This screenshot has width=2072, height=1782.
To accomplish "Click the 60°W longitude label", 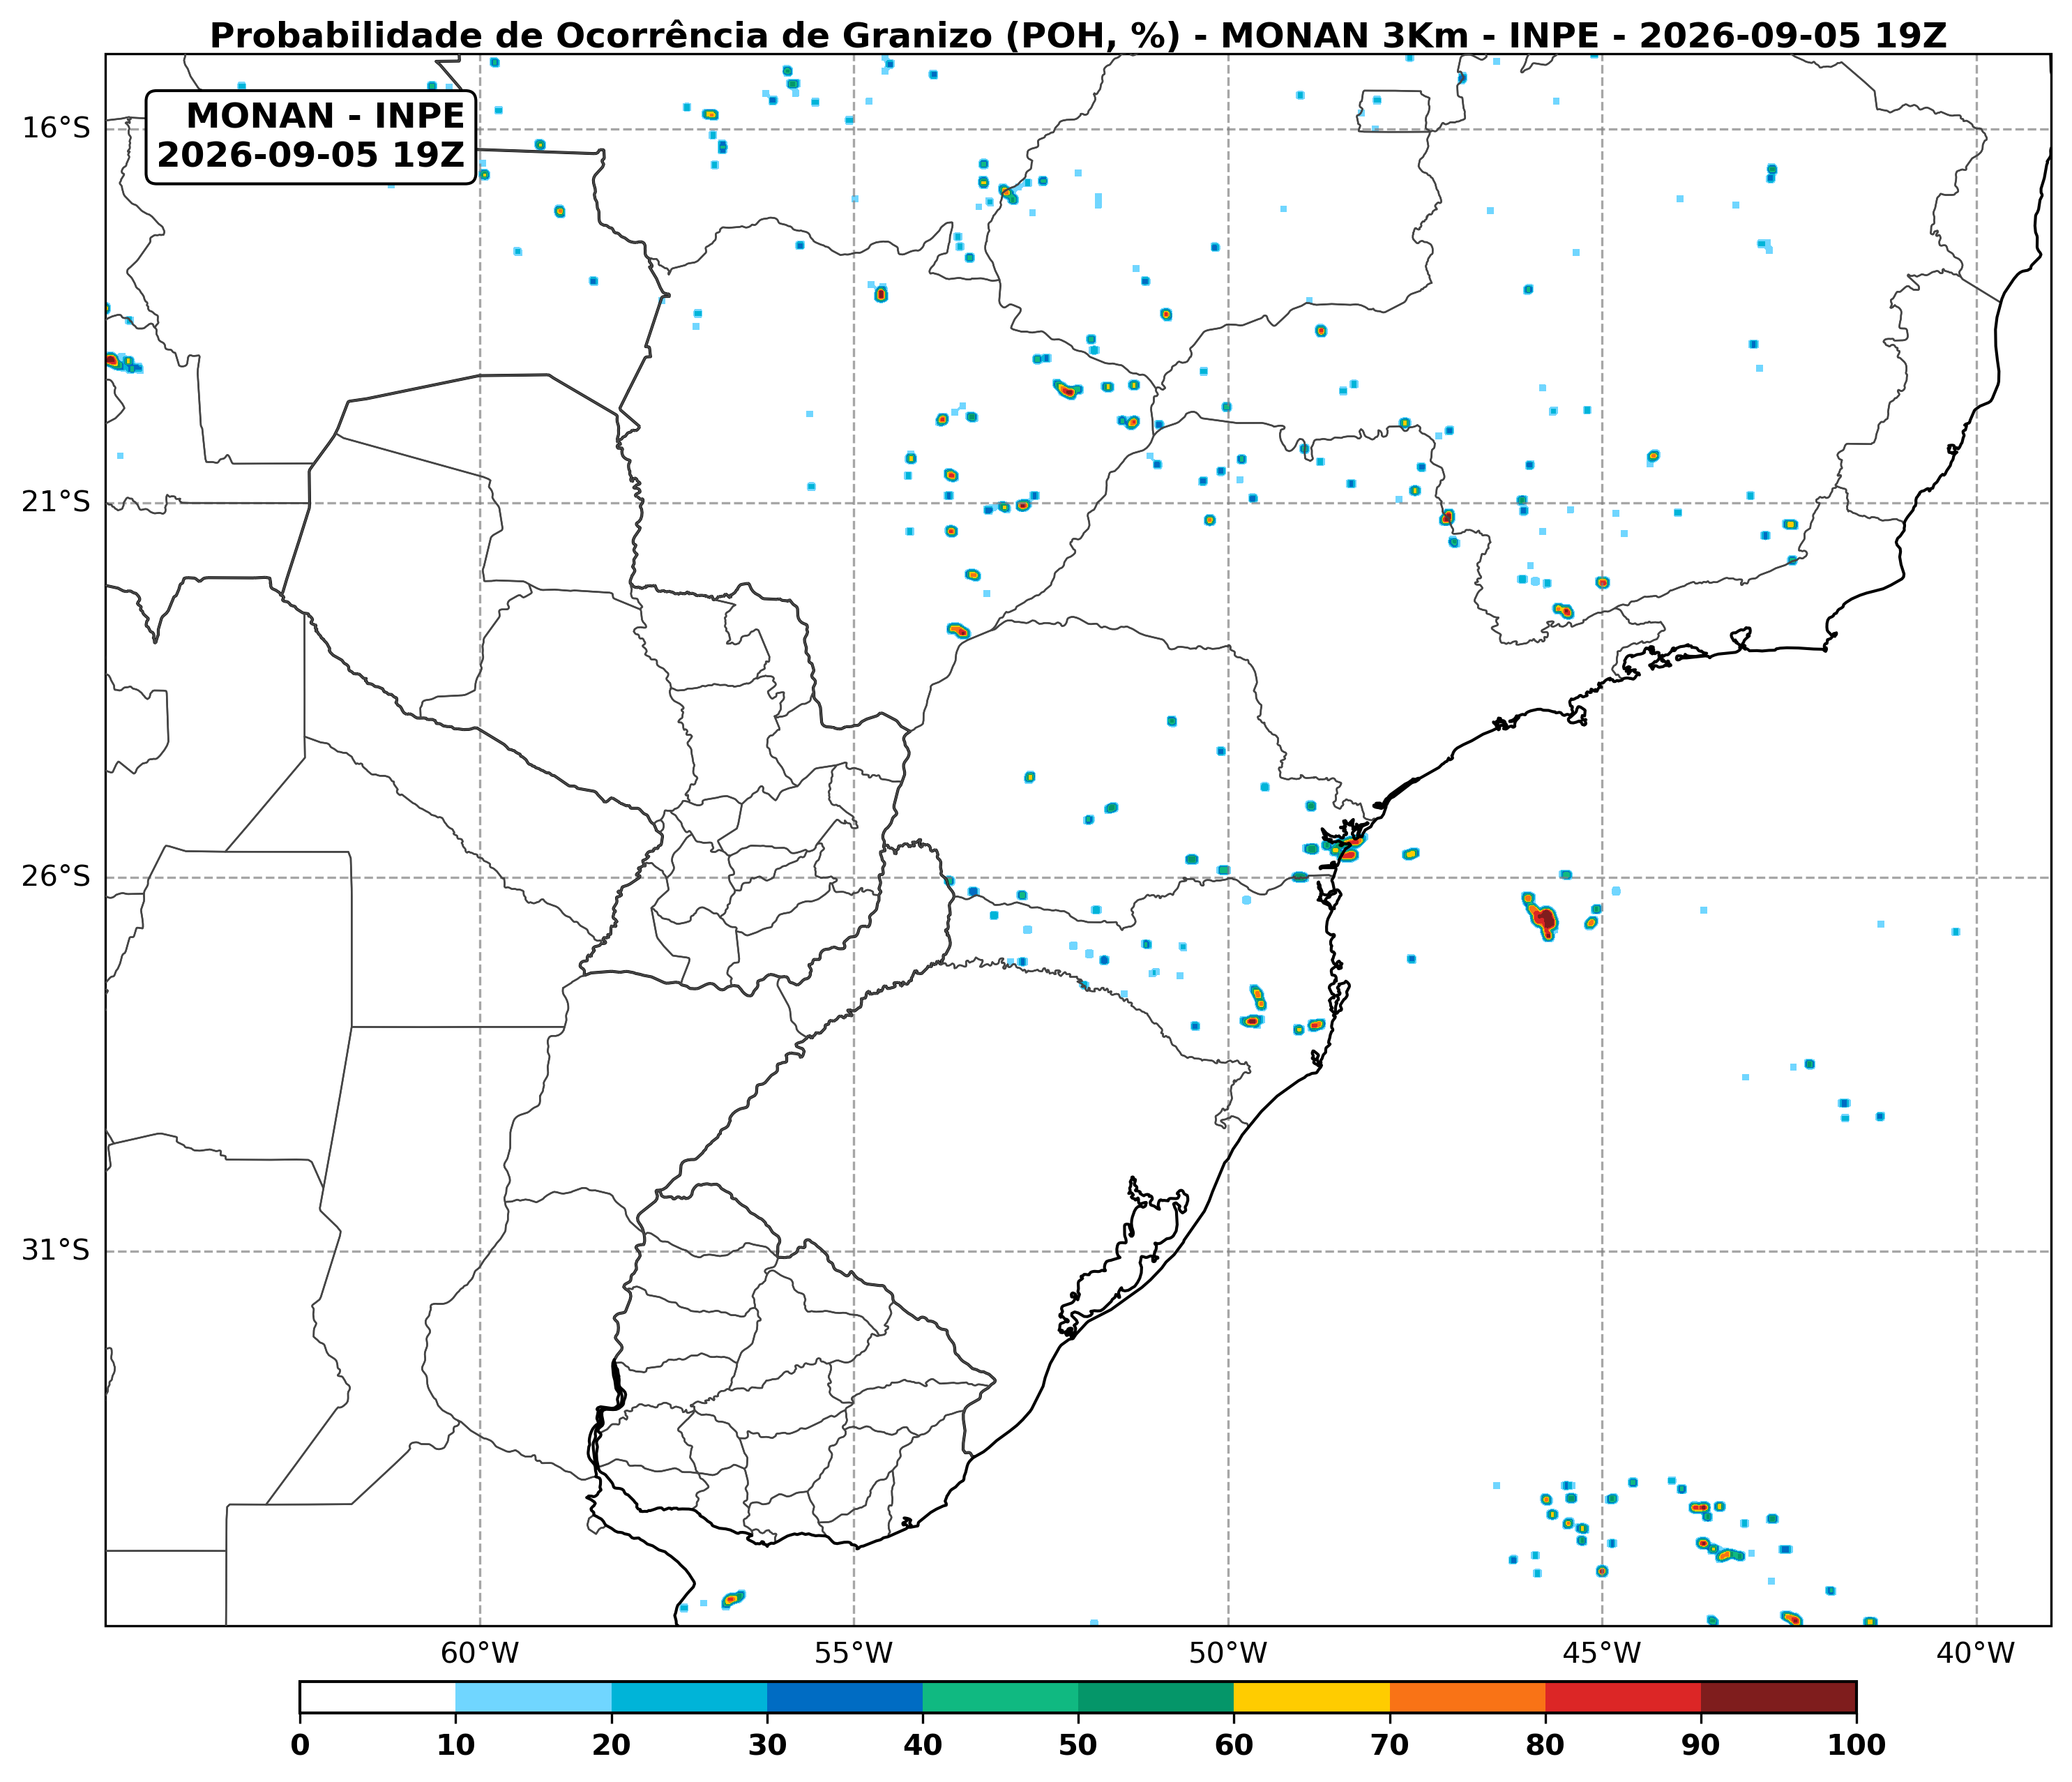I will 480,1653.
